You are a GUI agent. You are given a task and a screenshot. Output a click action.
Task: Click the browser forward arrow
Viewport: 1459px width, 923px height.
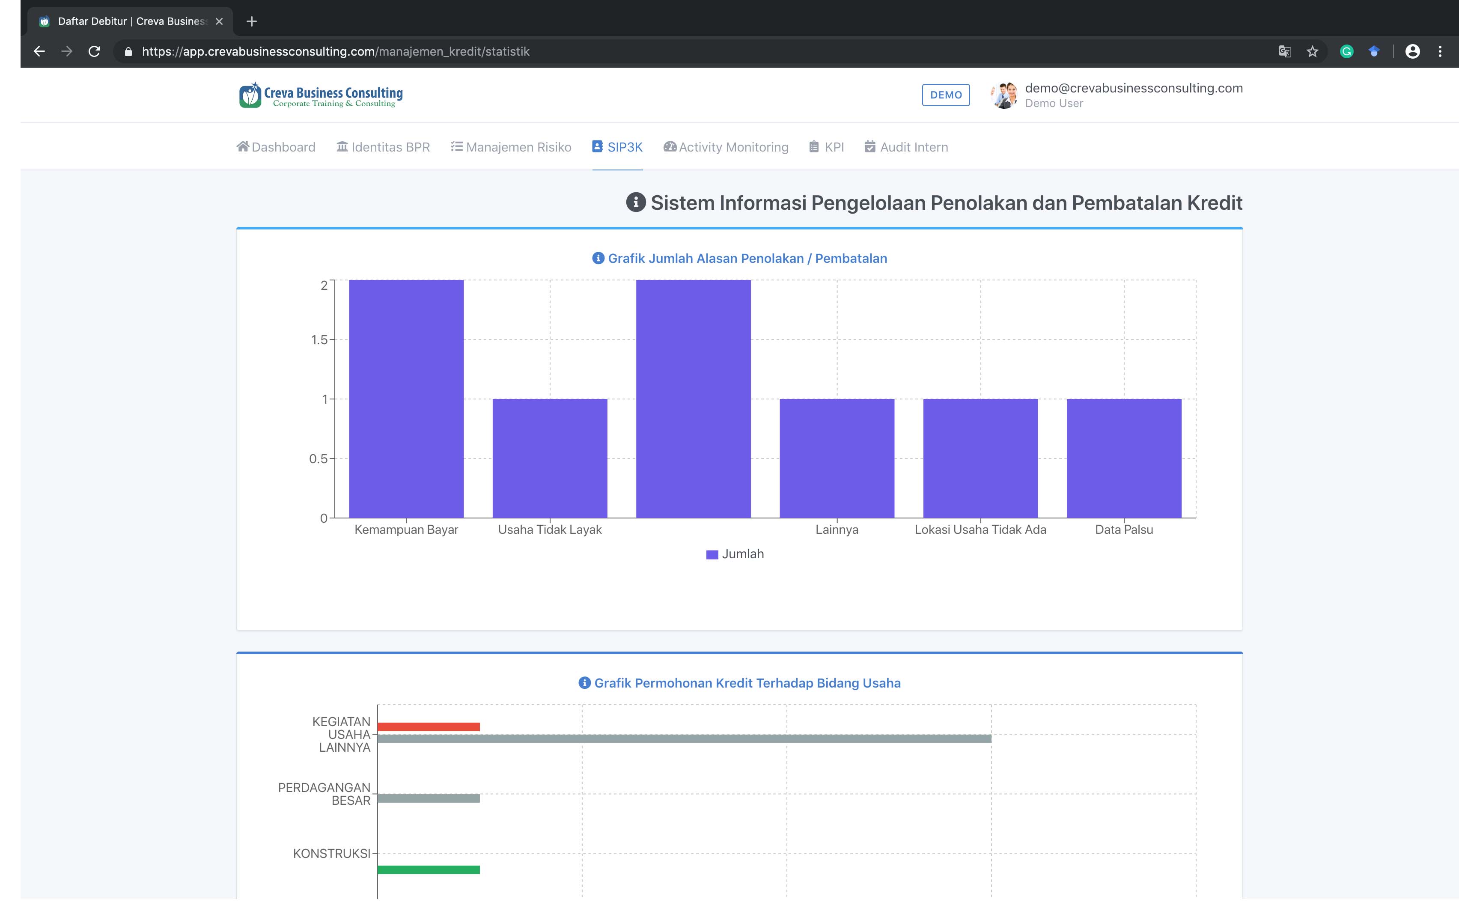(x=67, y=51)
